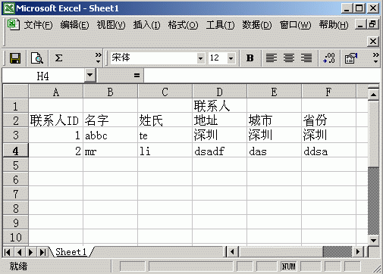Open the 编辑(E) menu

(74, 25)
